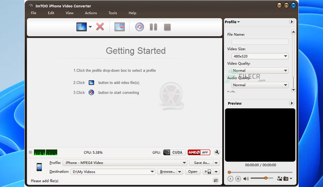Open the Video Size 480x320 dropdown

pyautogui.click(x=260, y=56)
